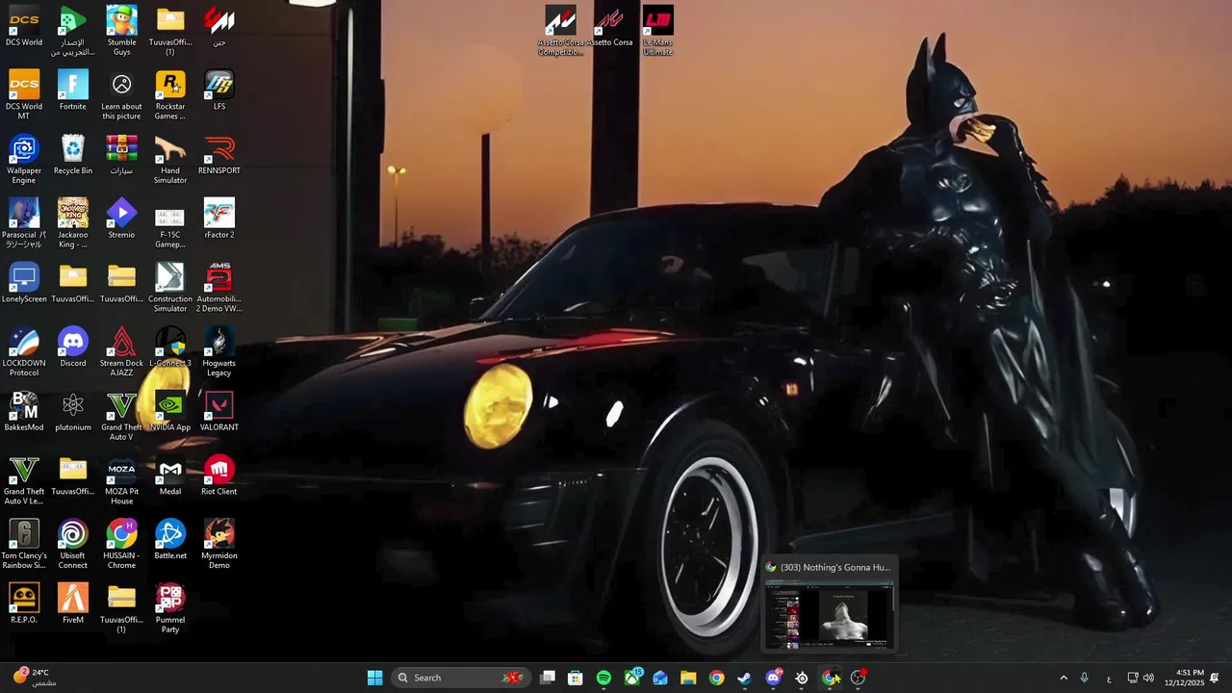This screenshot has width=1232, height=693.
Task: Select the Assetto Corsa Competizione shortcut
Action: [x=560, y=30]
